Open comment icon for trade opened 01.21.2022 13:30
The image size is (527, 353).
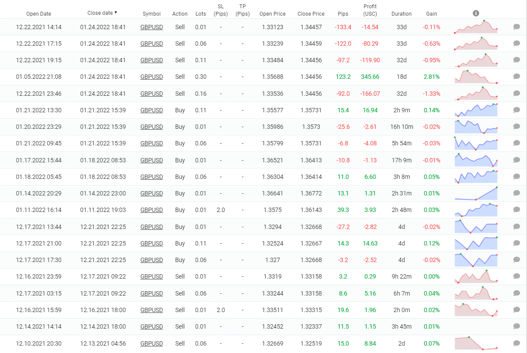517,110
